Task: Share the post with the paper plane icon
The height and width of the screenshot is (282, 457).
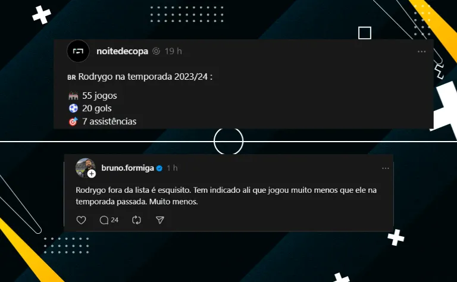Action: (x=159, y=220)
